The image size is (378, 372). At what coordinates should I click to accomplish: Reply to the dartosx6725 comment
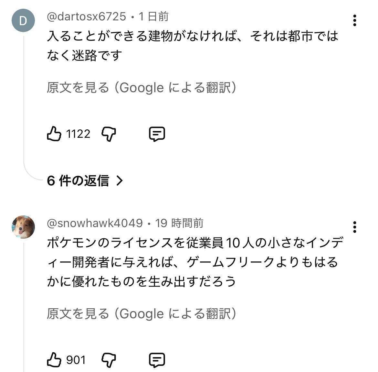click(x=157, y=134)
